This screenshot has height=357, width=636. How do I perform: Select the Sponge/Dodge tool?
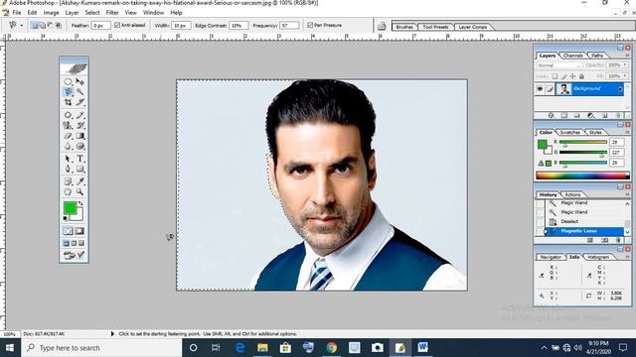tap(79, 146)
